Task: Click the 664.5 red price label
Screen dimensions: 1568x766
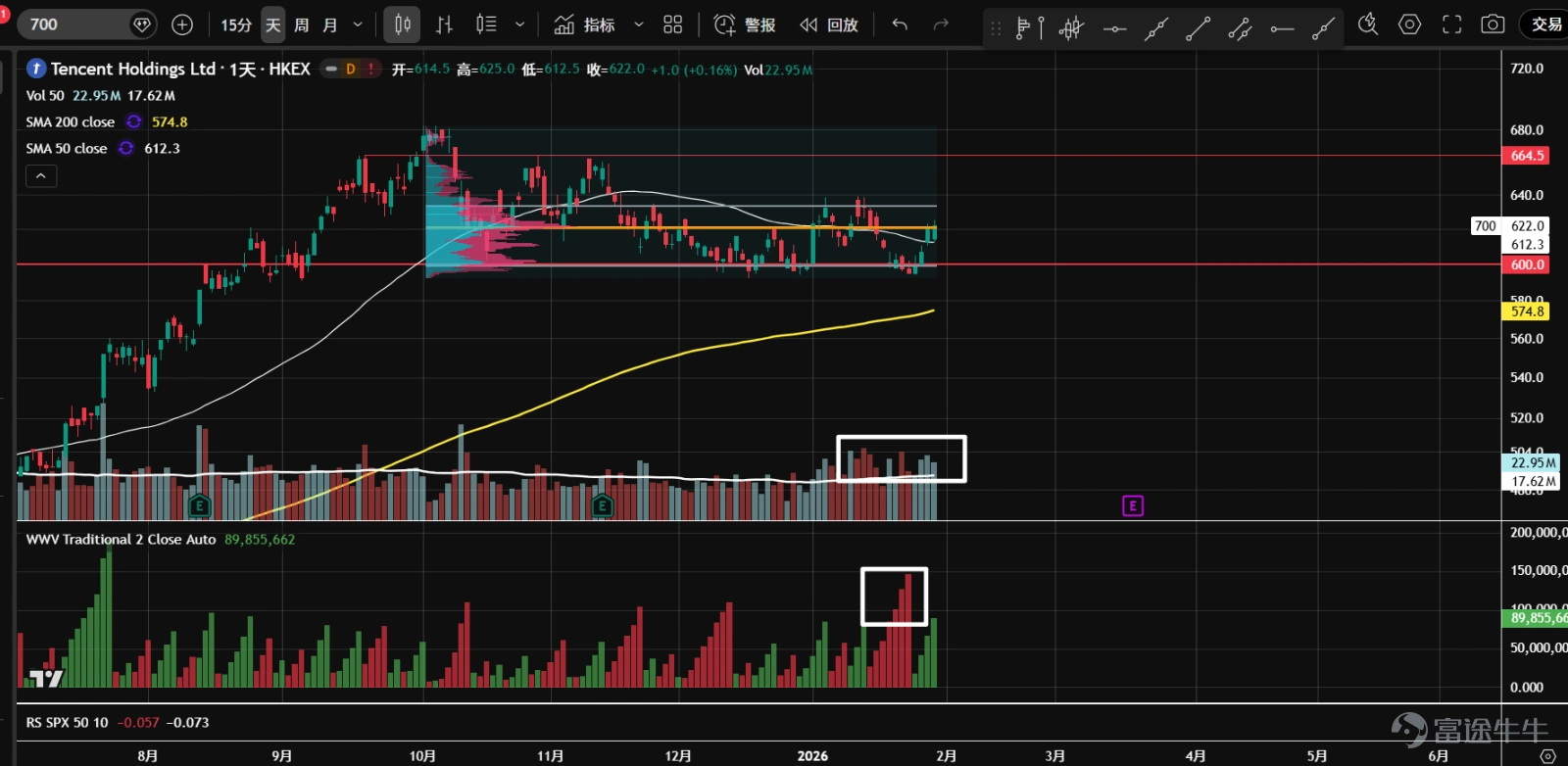Action: pyautogui.click(x=1527, y=156)
